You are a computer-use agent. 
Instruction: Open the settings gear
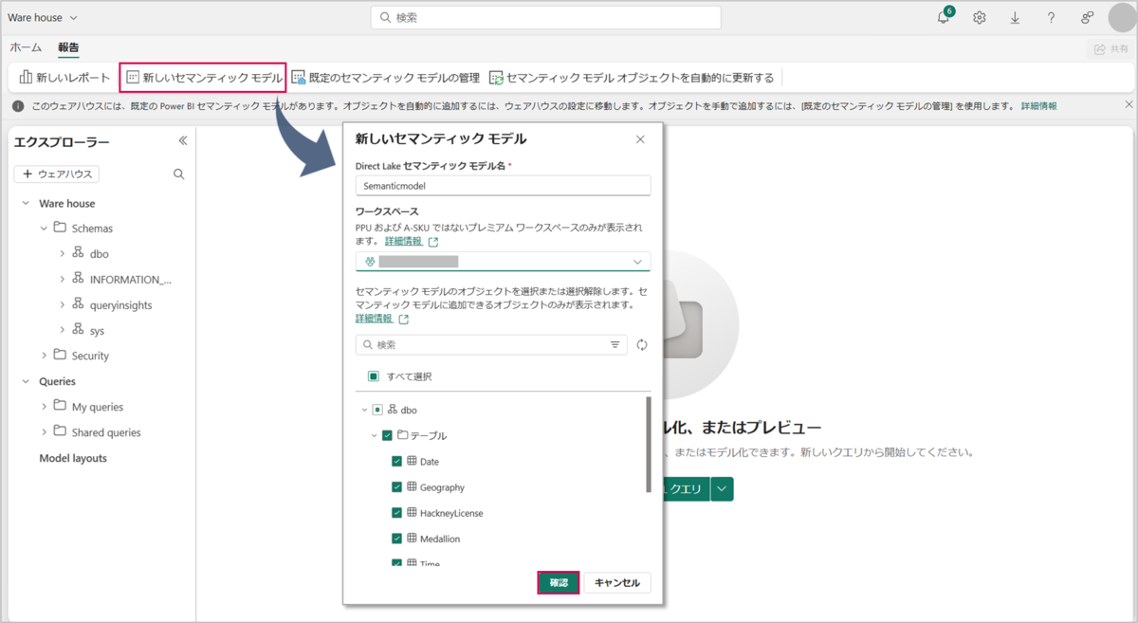pyautogui.click(x=980, y=18)
